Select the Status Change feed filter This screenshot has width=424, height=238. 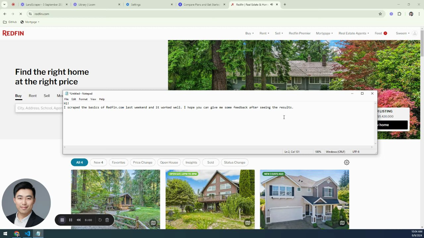pos(235,162)
